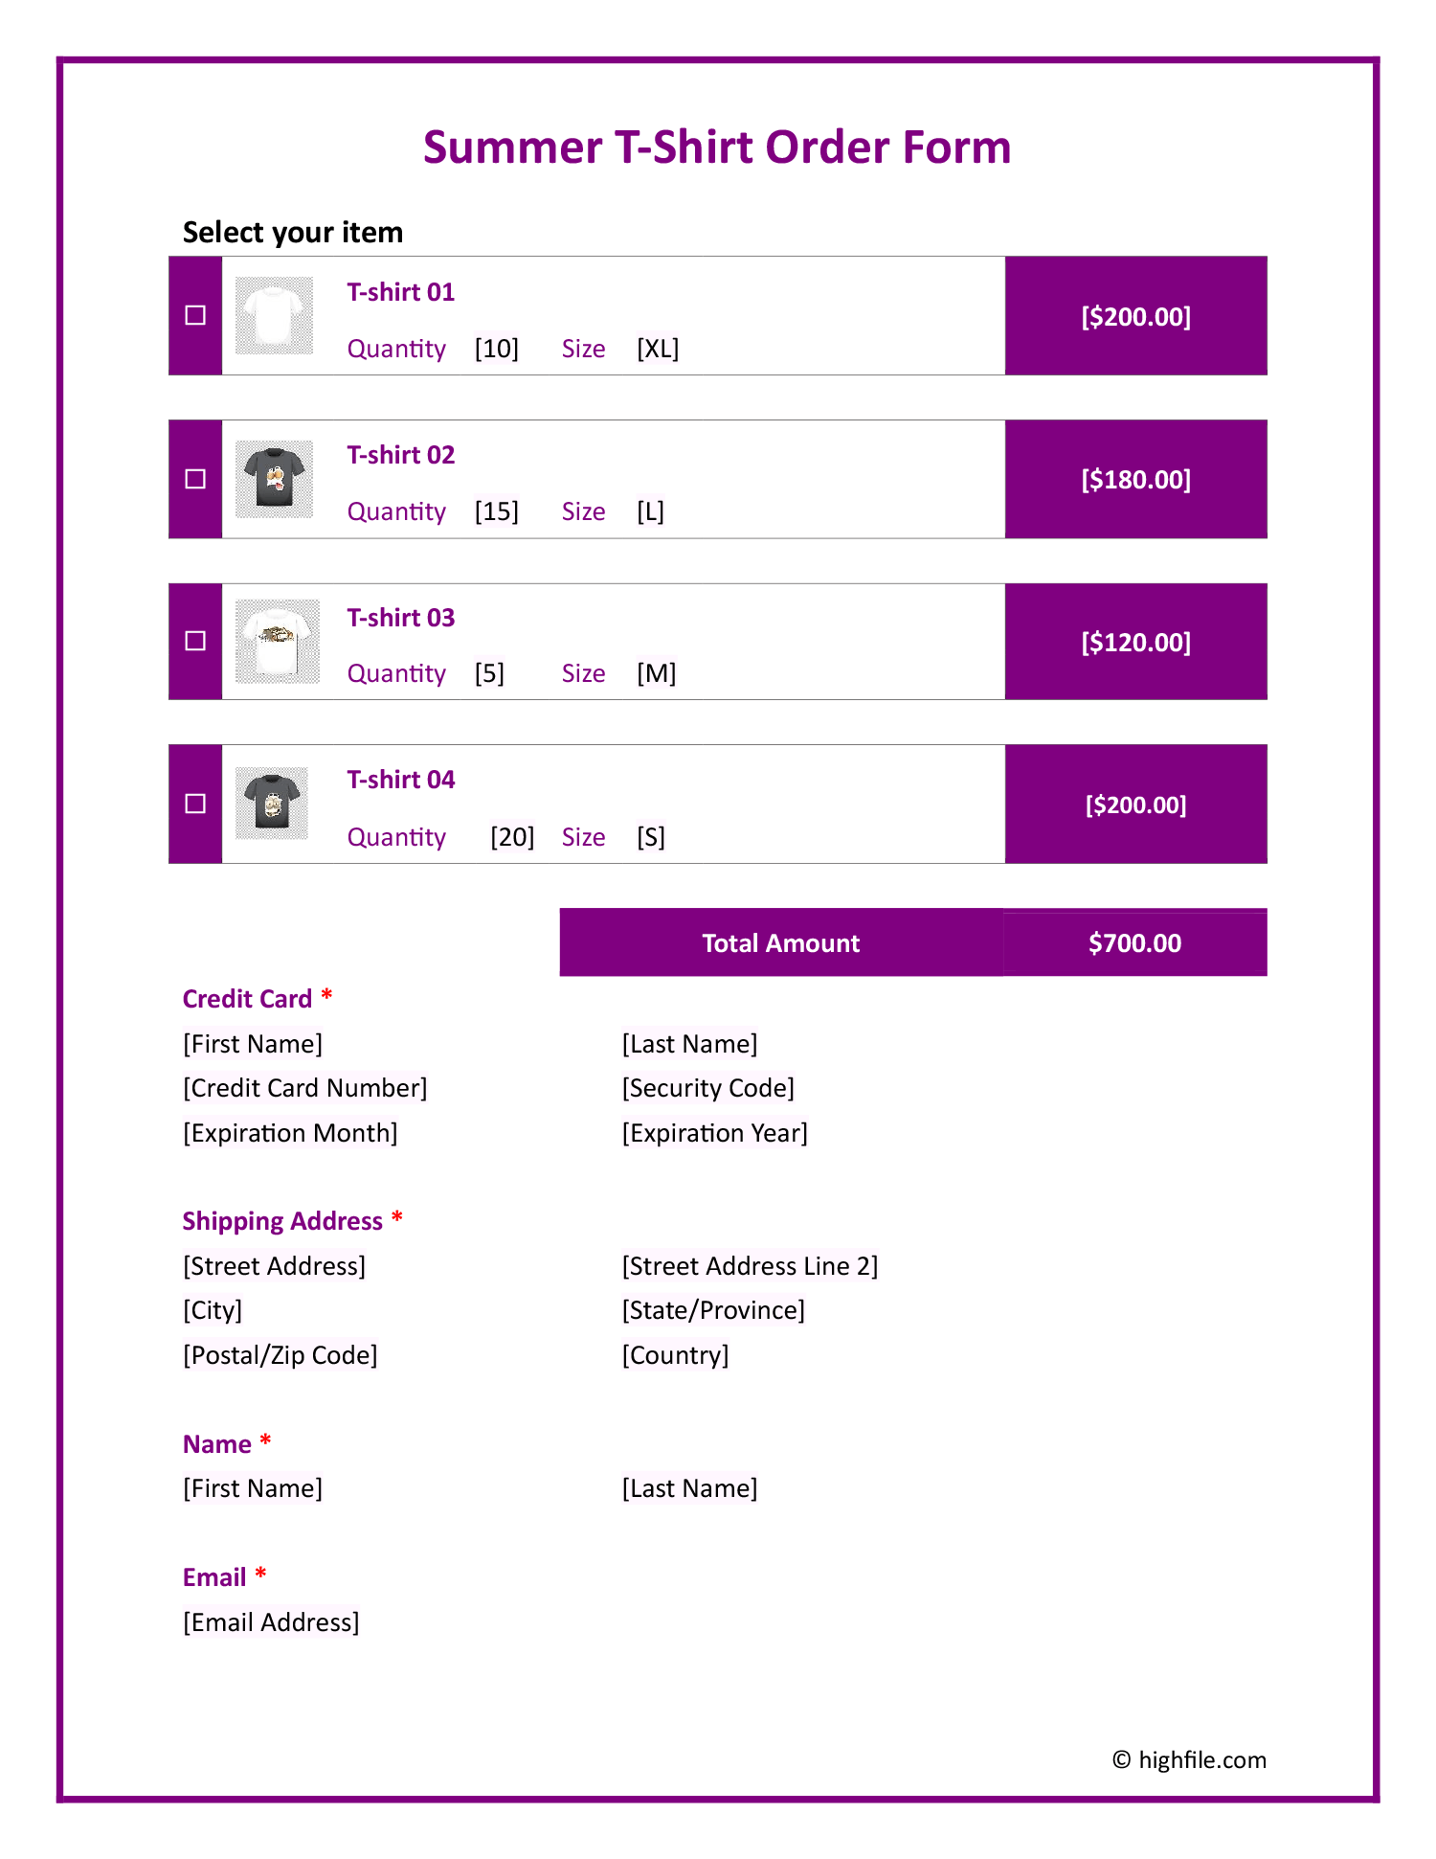This screenshot has height=1859, width=1436.
Task: Click the dark T-shirt 04 product image
Action: point(273,803)
